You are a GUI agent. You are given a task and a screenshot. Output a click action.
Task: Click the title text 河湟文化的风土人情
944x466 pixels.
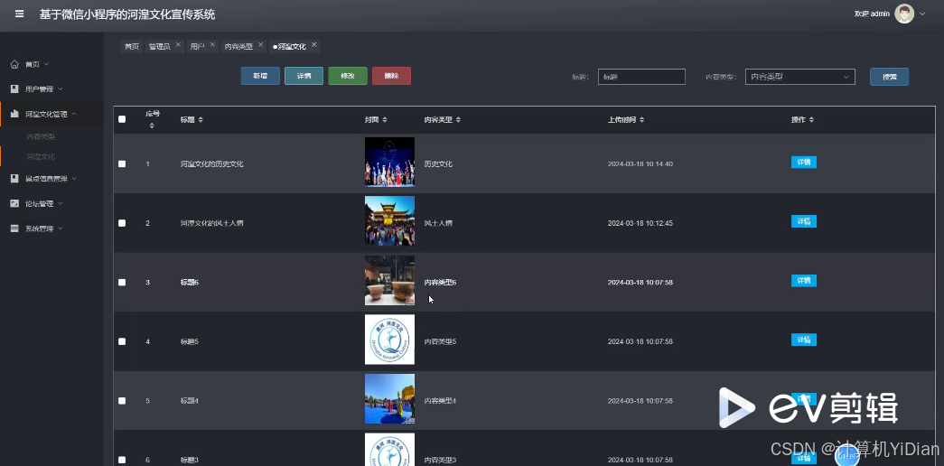point(212,223)
